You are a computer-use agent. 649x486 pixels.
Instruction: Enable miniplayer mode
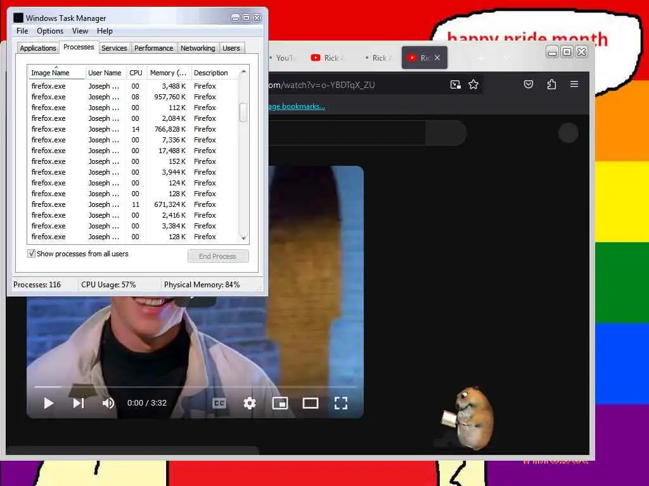[x=280, y=403]
